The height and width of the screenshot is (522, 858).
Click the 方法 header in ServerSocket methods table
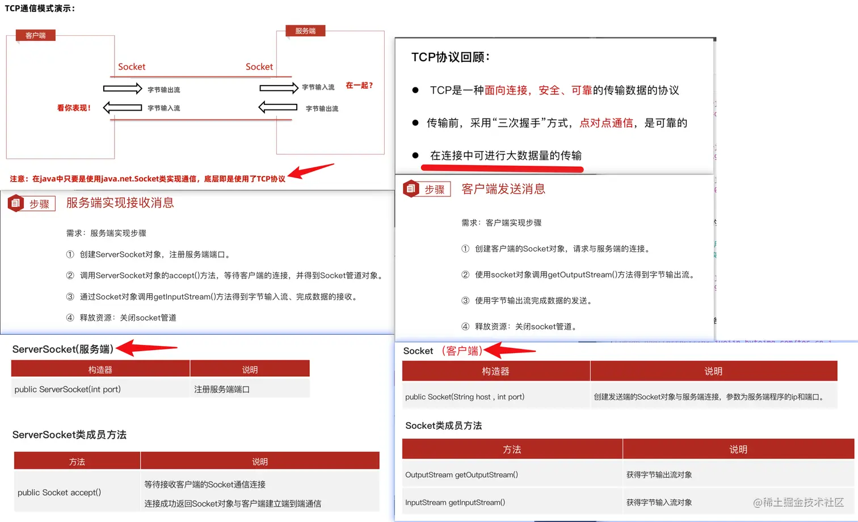pyautogui.click(x=77, y=461)
